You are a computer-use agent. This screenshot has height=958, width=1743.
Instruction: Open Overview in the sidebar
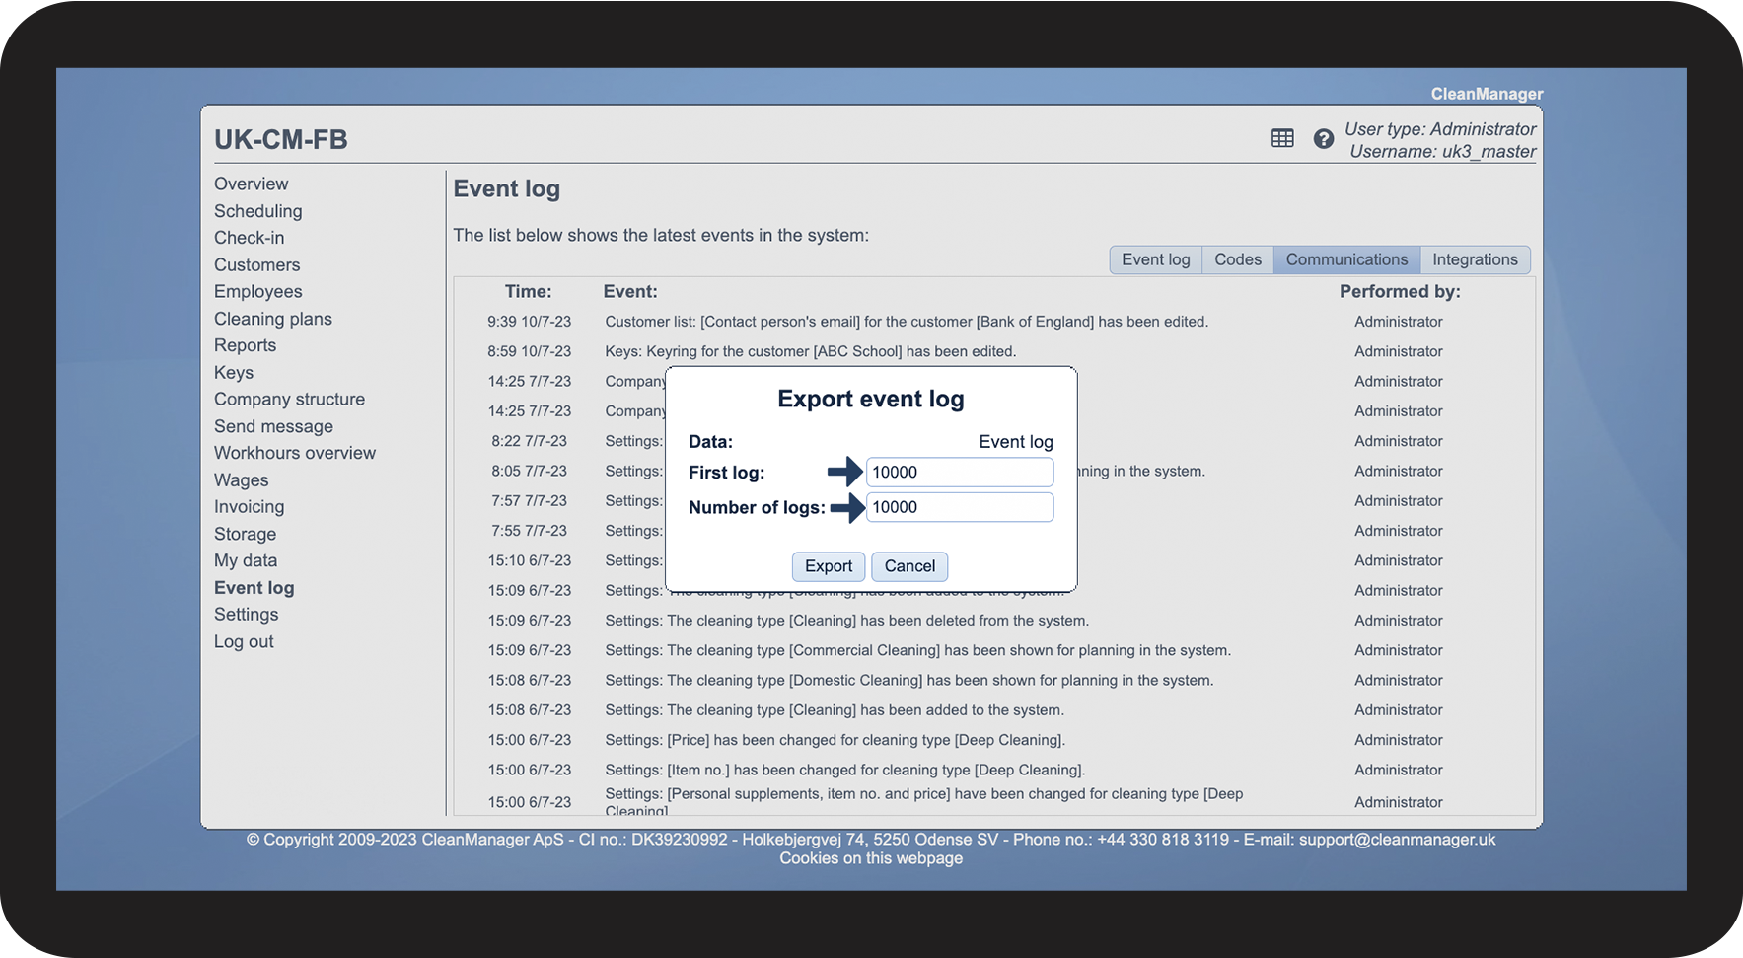click(x=251, y=184)
